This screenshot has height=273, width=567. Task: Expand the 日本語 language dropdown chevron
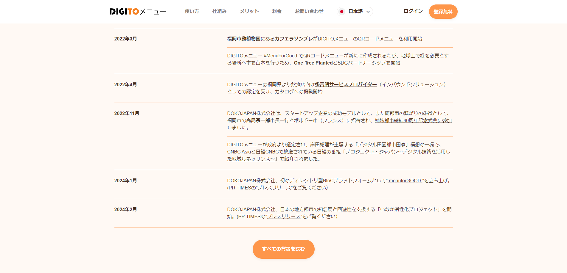368,12
